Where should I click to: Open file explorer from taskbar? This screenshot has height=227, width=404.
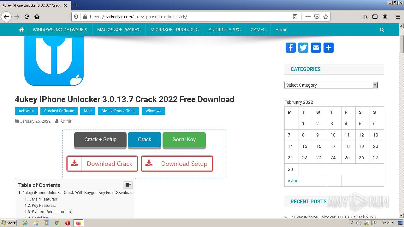[x=36, y=223]
